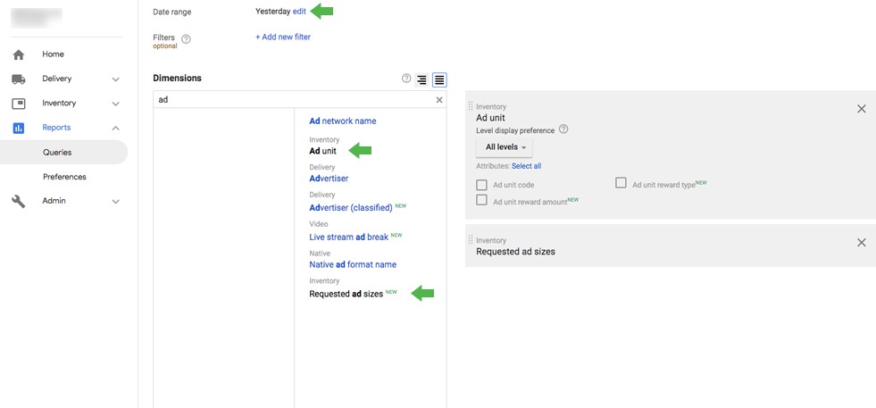Viewport: 876px width, 408px height.
Task: Collapse the Reports menu section
Action: coord(116,128)
